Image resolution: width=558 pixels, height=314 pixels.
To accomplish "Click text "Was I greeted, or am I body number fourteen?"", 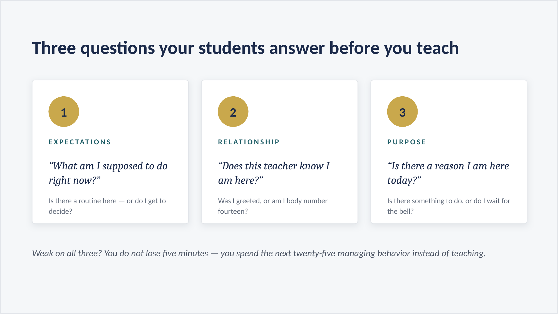I will [273, 206].
